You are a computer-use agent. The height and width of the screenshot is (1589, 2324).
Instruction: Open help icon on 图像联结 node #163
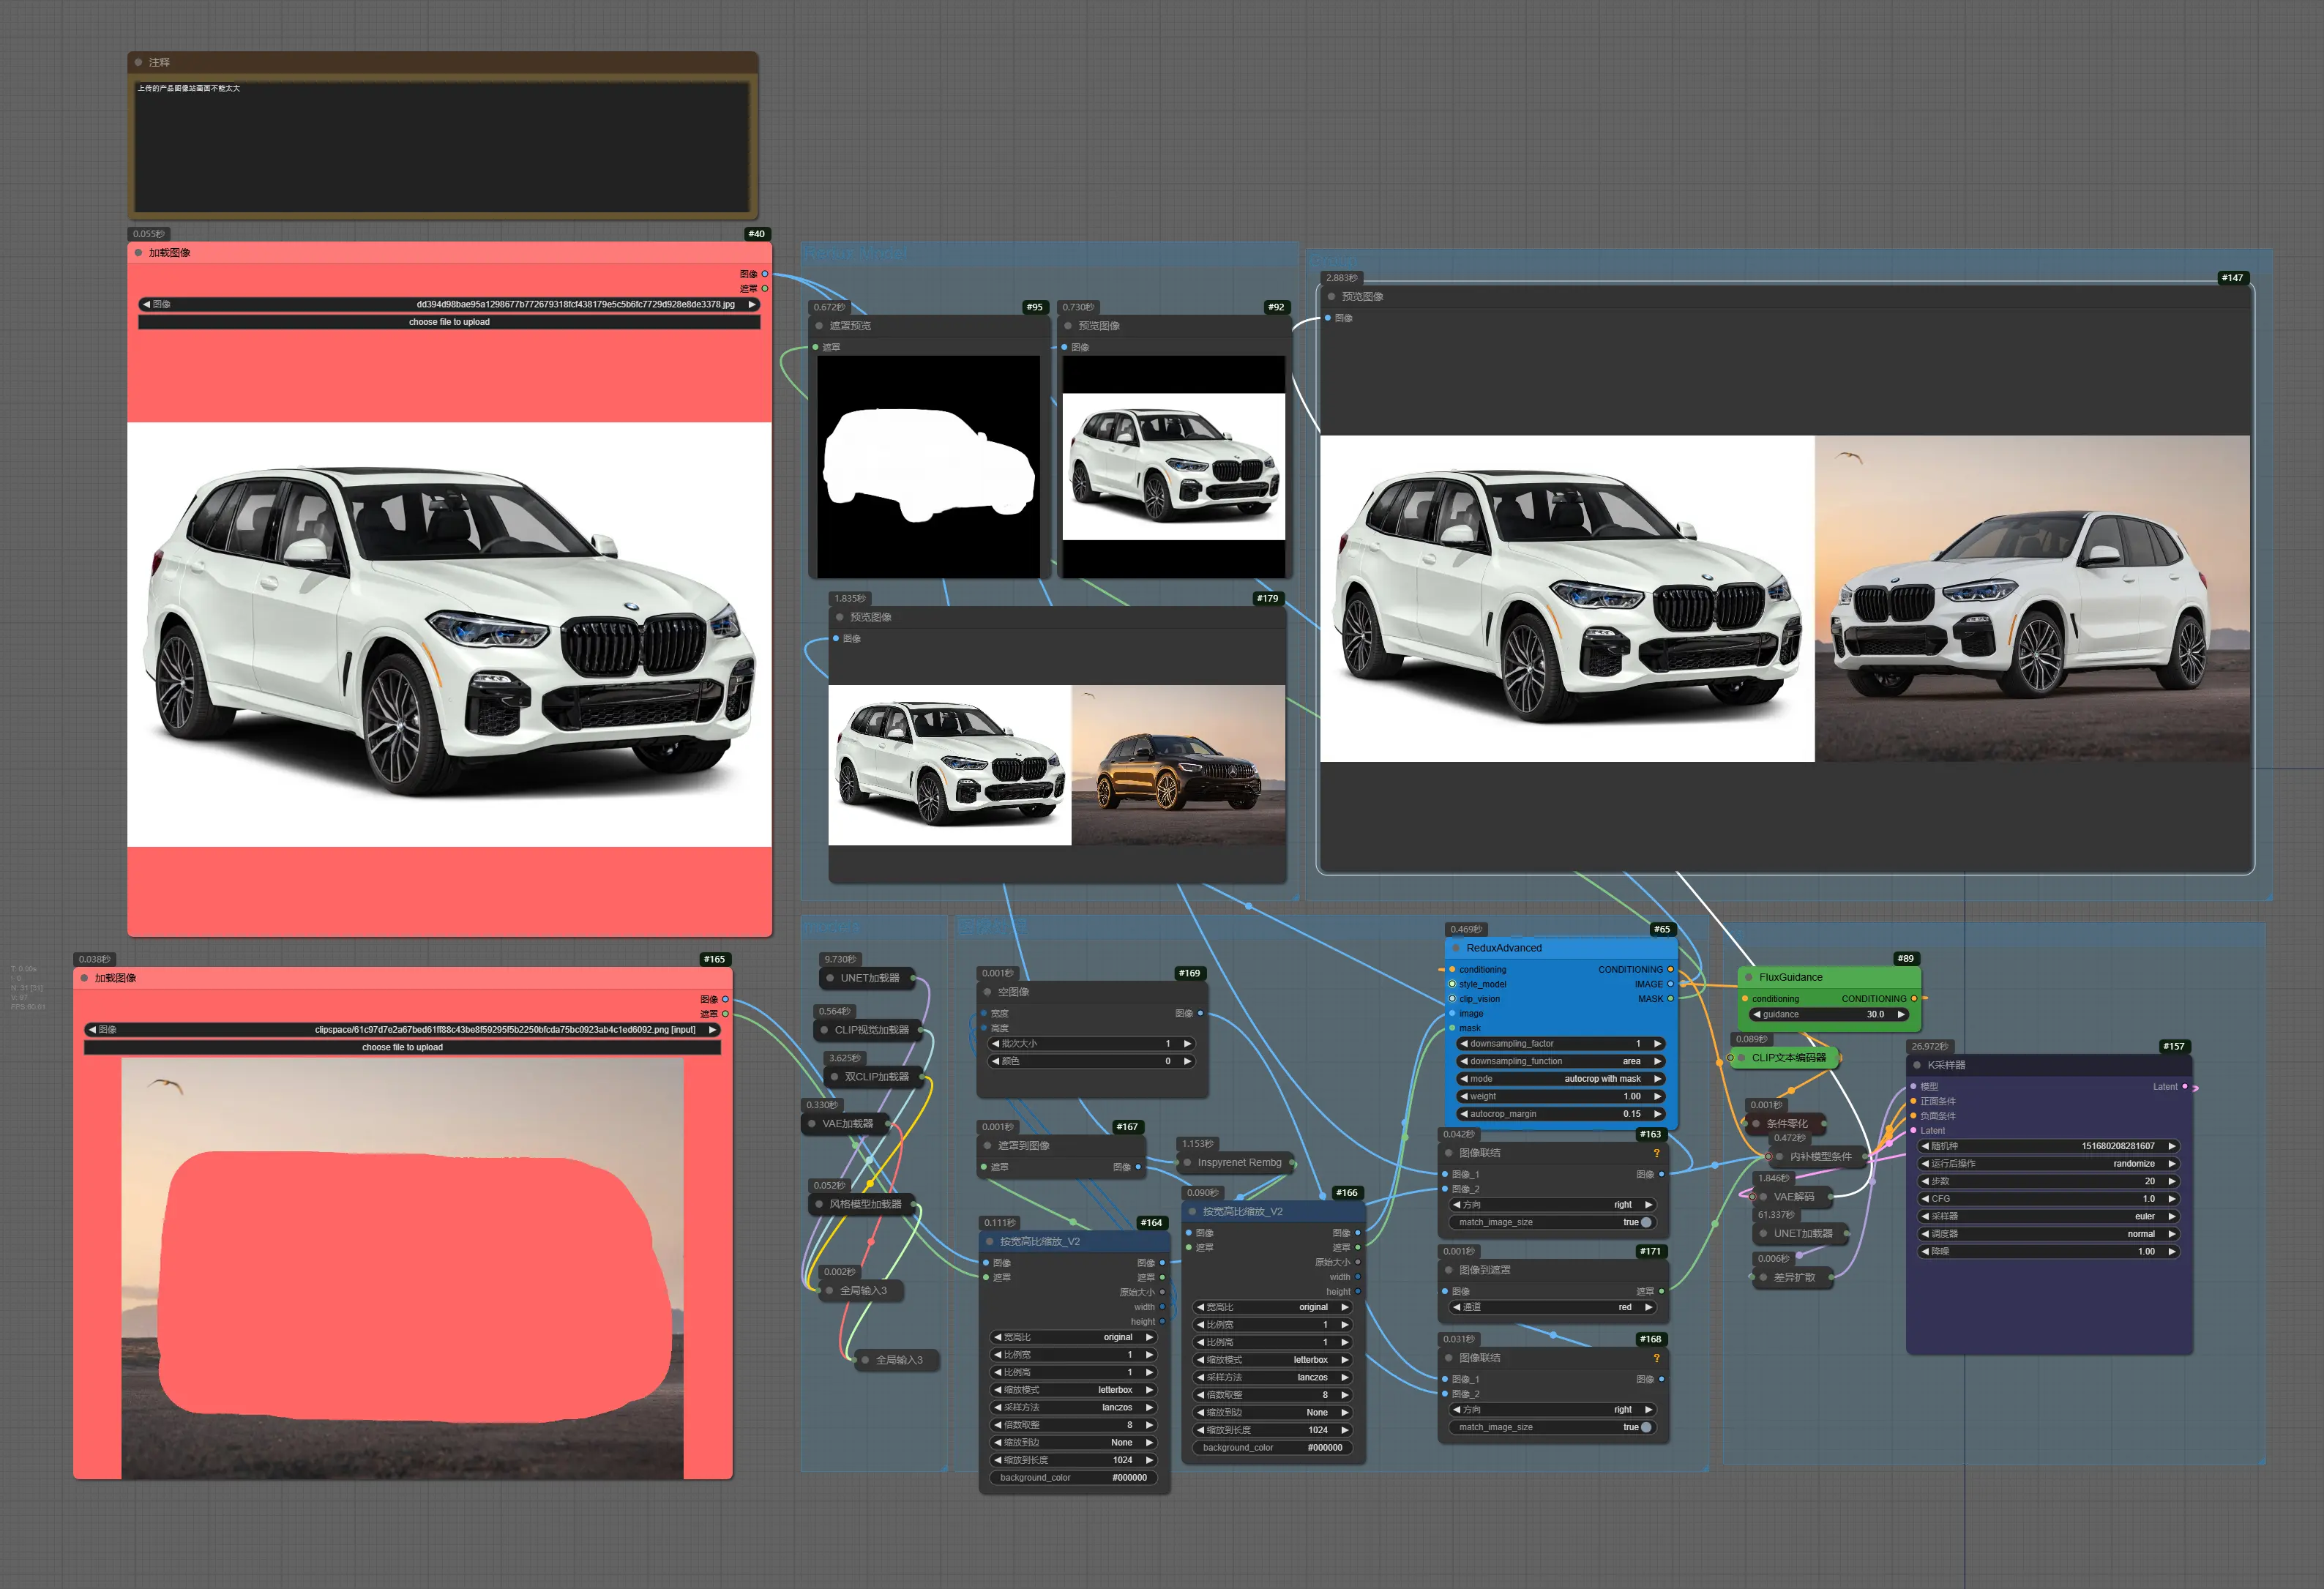coord(1656,1153)
